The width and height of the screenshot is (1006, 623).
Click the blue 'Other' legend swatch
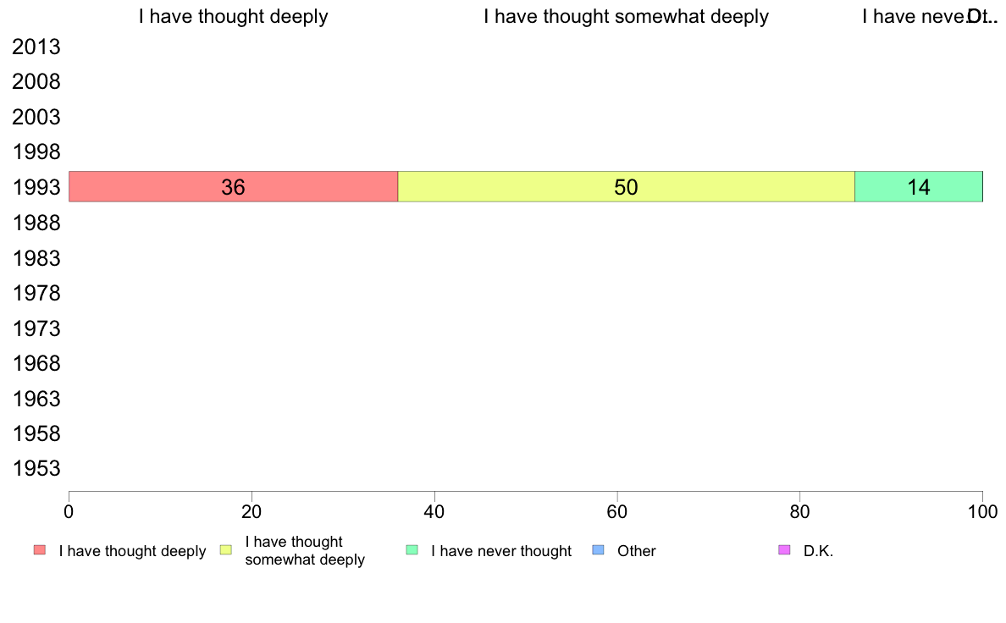point(598,550)
